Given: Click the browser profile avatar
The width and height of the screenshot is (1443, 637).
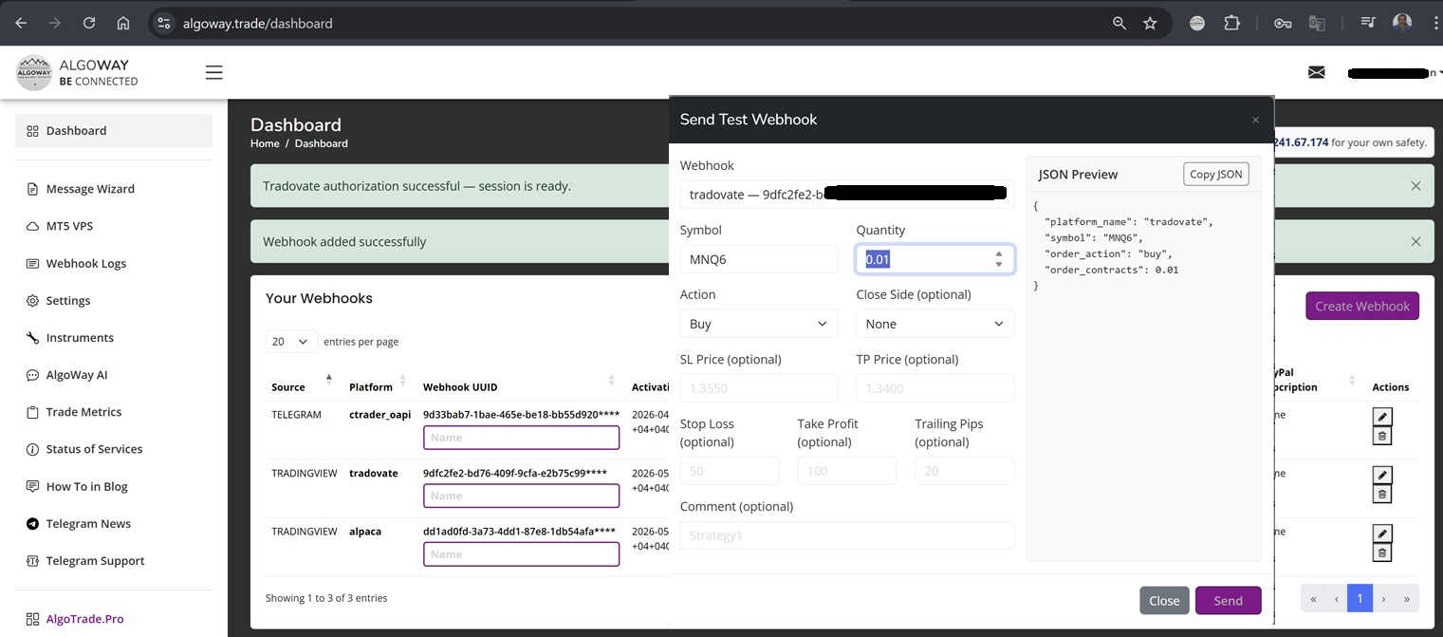Looking at the screenshot, I should (x=1402, y=23).
